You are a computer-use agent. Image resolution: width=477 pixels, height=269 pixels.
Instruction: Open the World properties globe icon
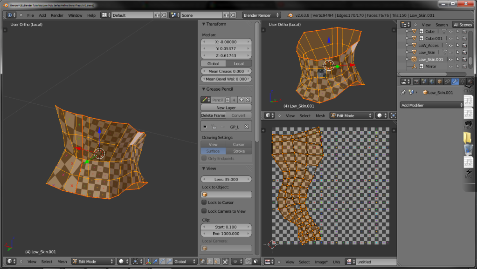(432, 81)
